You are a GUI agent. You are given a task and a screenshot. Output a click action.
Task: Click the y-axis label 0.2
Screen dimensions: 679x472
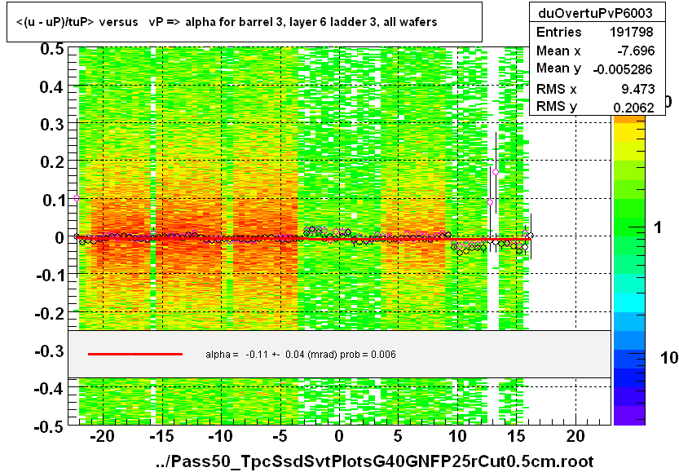tap(52, 162)
